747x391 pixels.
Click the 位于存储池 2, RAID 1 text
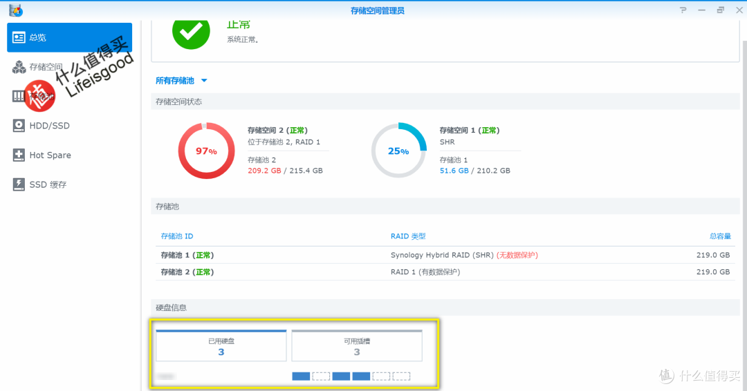(x=284, y=142)
